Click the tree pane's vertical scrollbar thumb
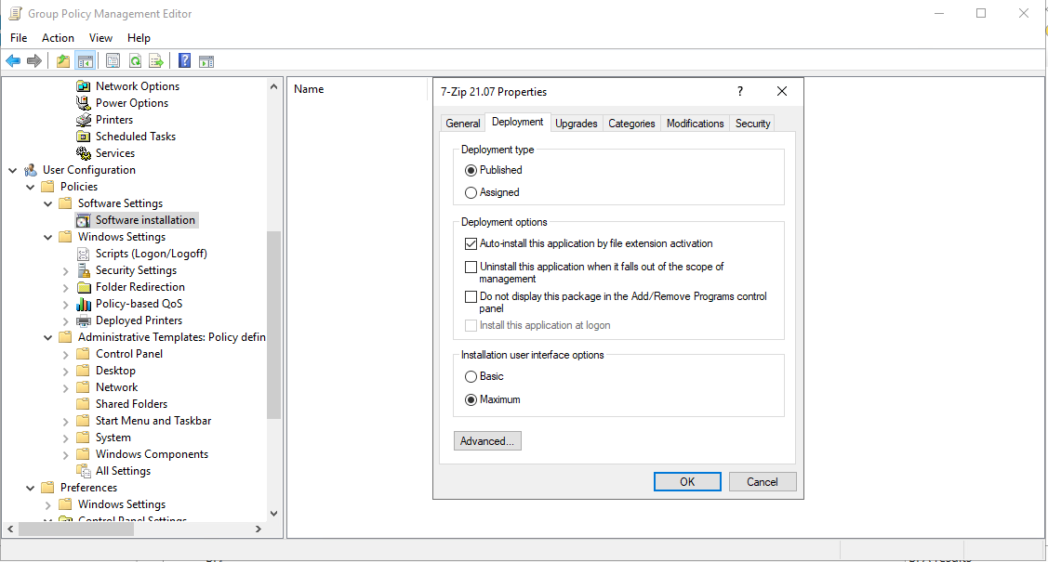The width and height of the screenshot is (1048, 562). pyautogui.click(x=273, y=324)
